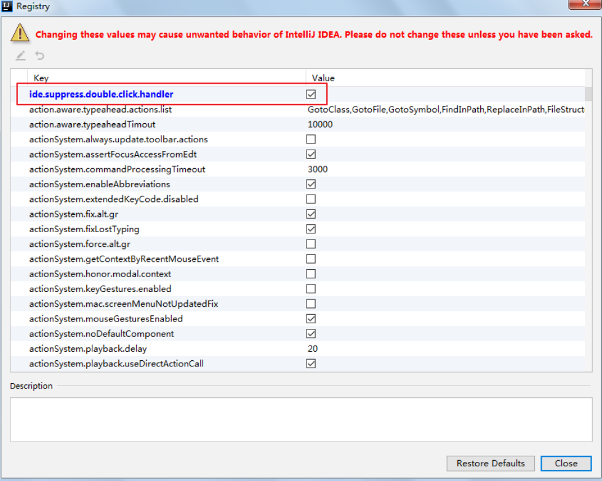This screenshot has height=481, width=602.
Task: Select actionSystem.mac.screenMenuNotUpdatedFix key text
Action: tap(124, 304)
